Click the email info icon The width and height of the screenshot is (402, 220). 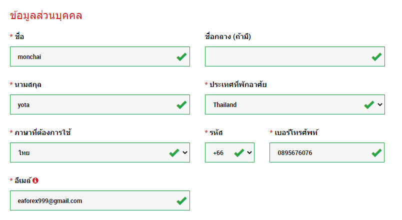(35, 180)
